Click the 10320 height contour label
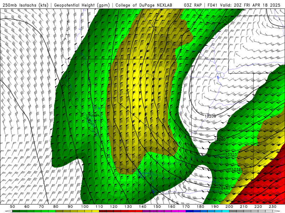 pyautogui.click(x=231, y=154)
